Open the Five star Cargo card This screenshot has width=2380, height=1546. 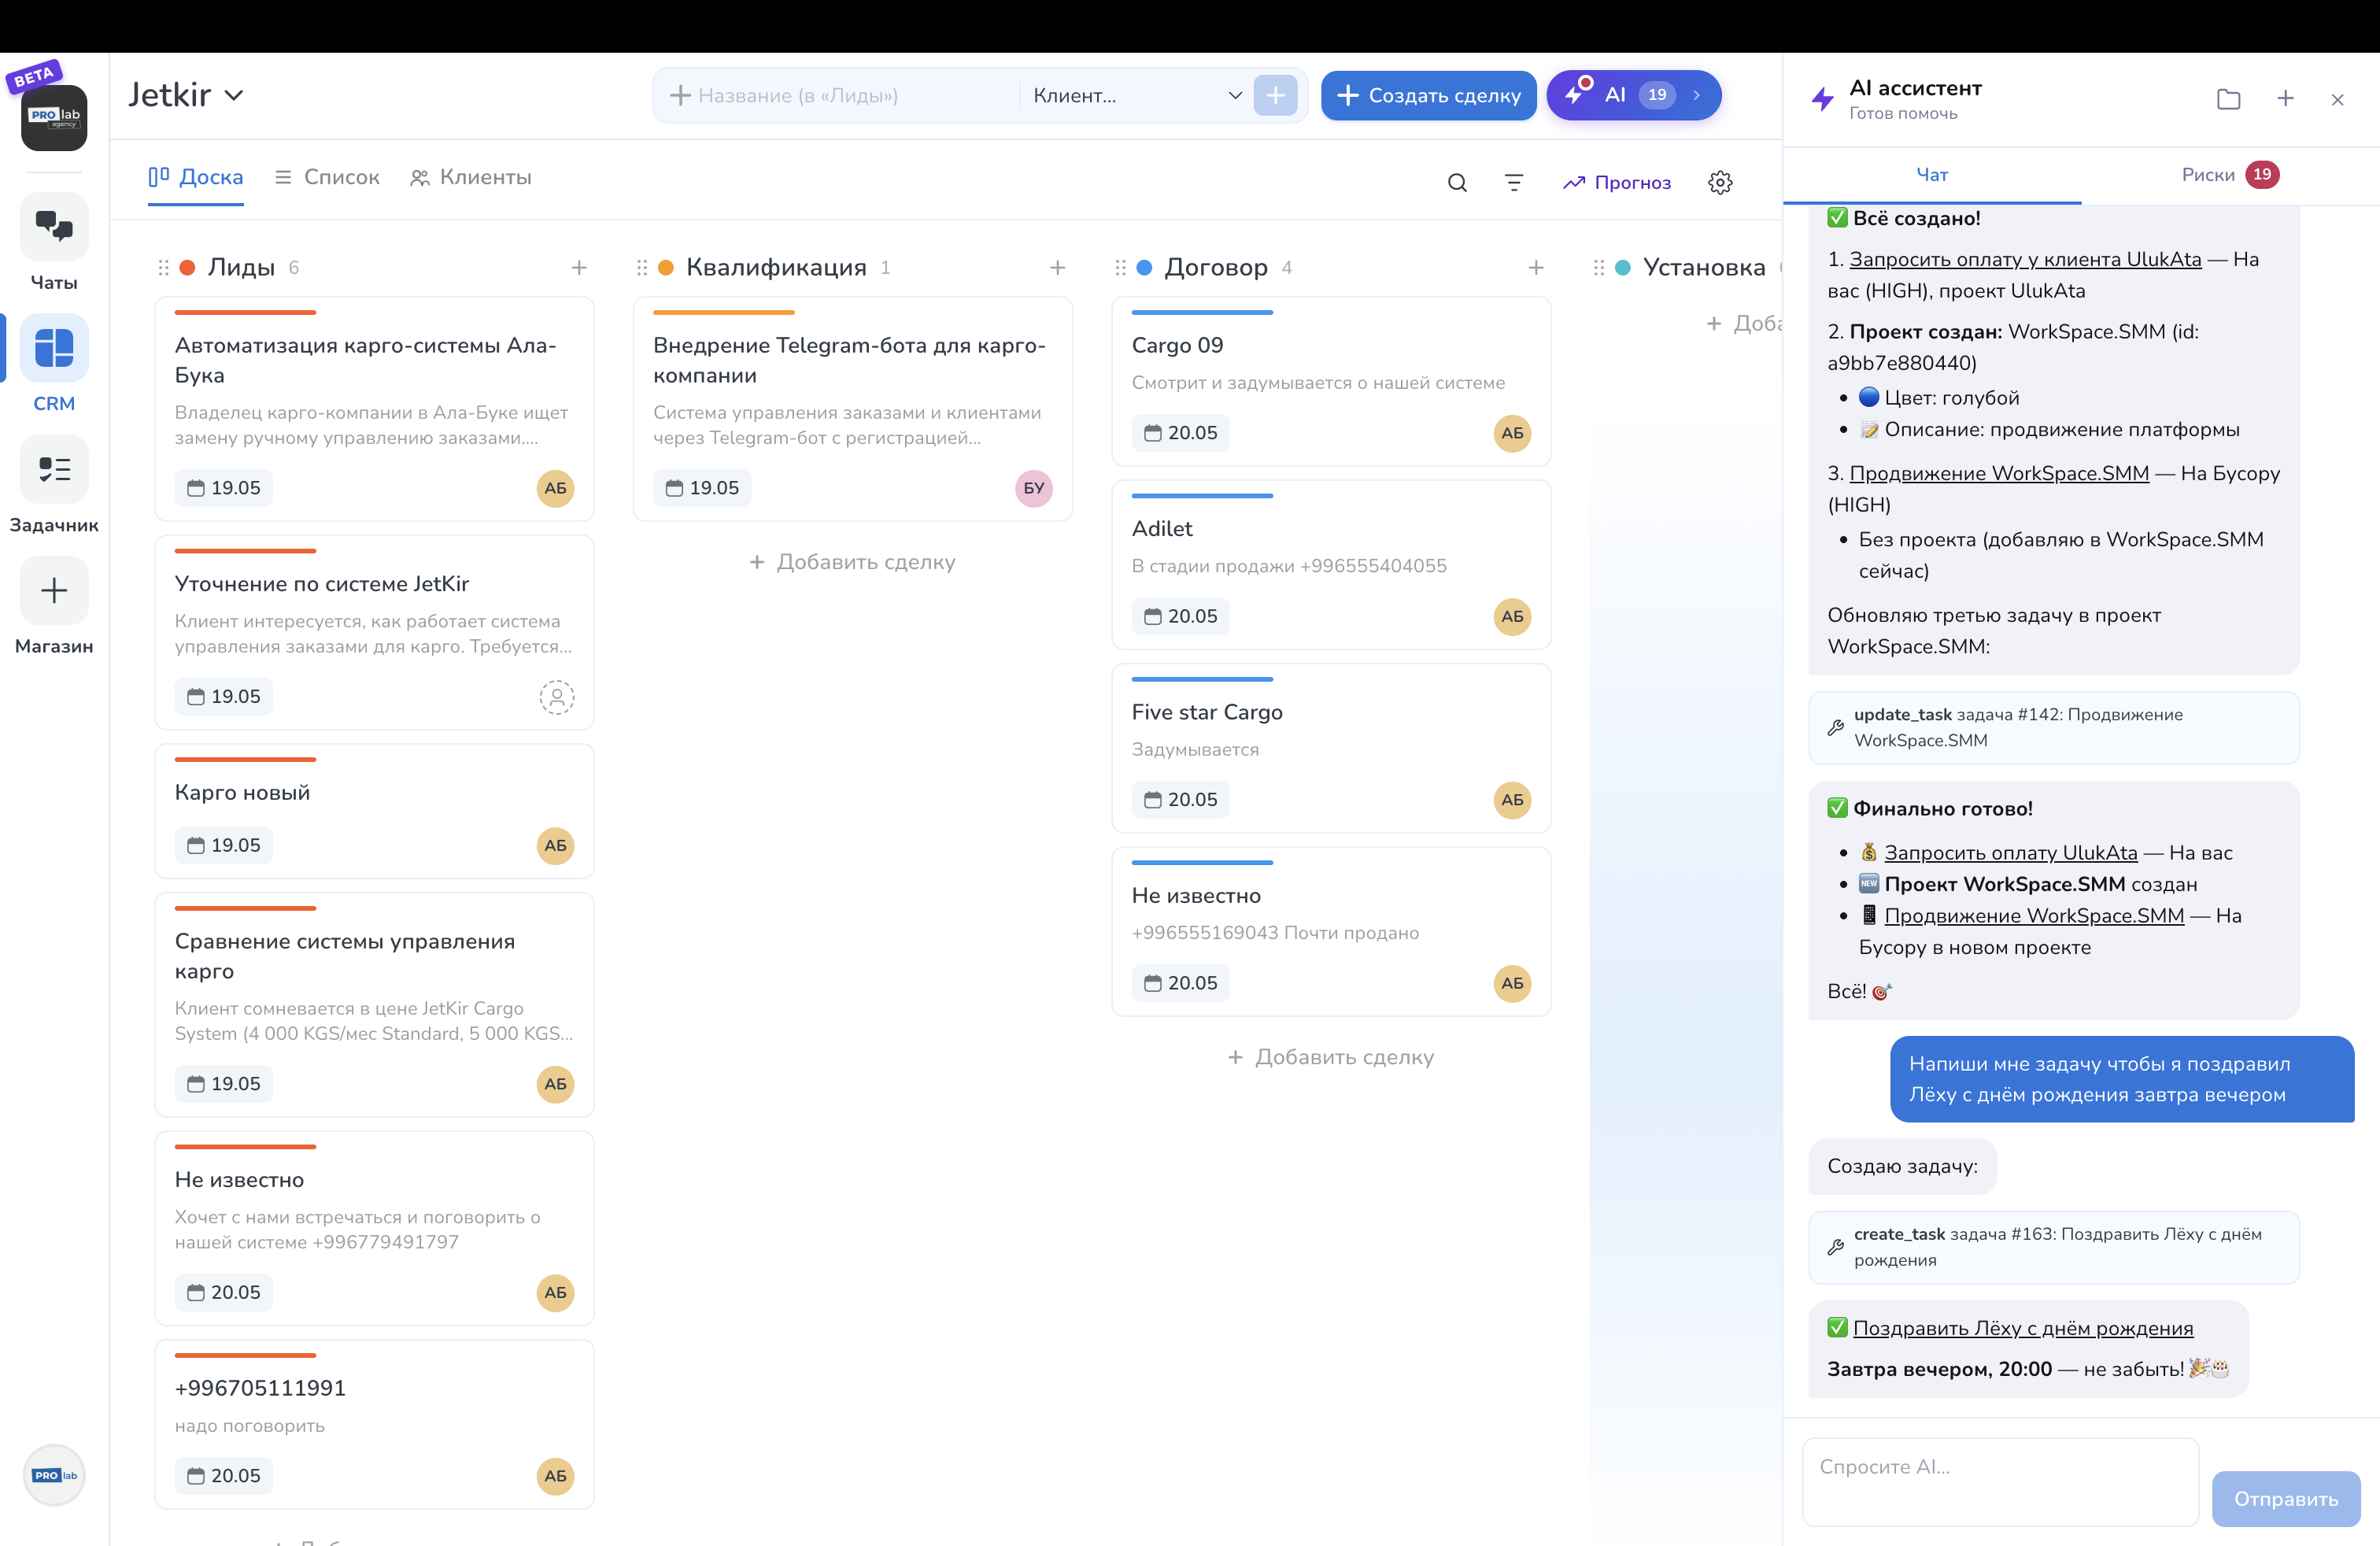[x=1331, y=748]
